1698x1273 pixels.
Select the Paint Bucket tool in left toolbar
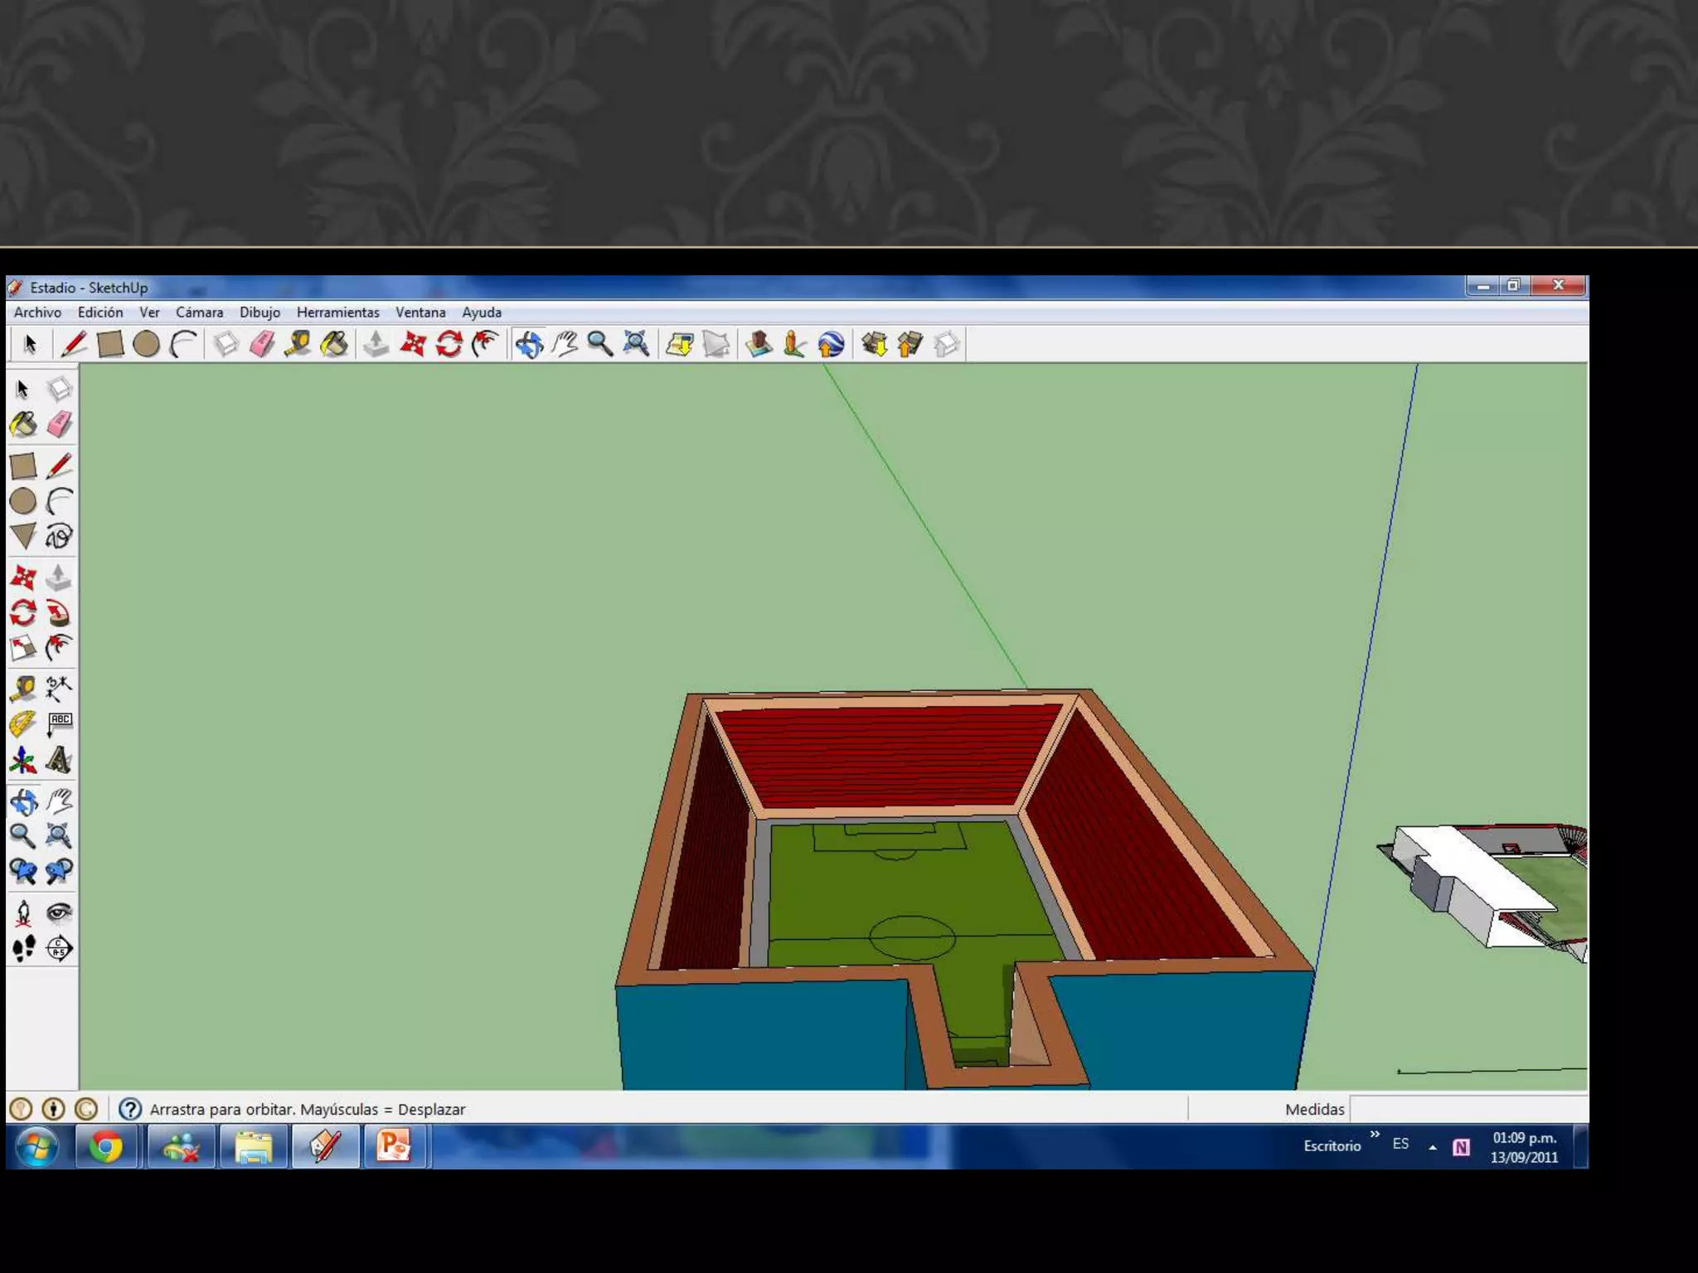point(23,424)
